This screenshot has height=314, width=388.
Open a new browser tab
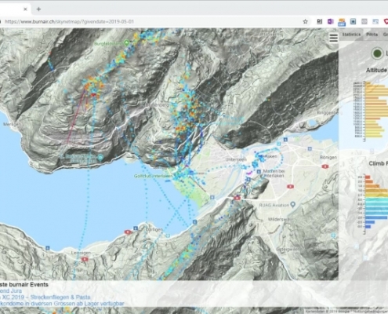click(x=38, y=9)
